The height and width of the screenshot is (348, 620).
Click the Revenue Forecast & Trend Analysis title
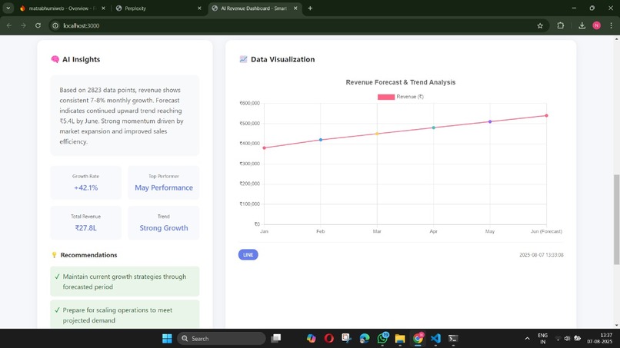point(401,82)
